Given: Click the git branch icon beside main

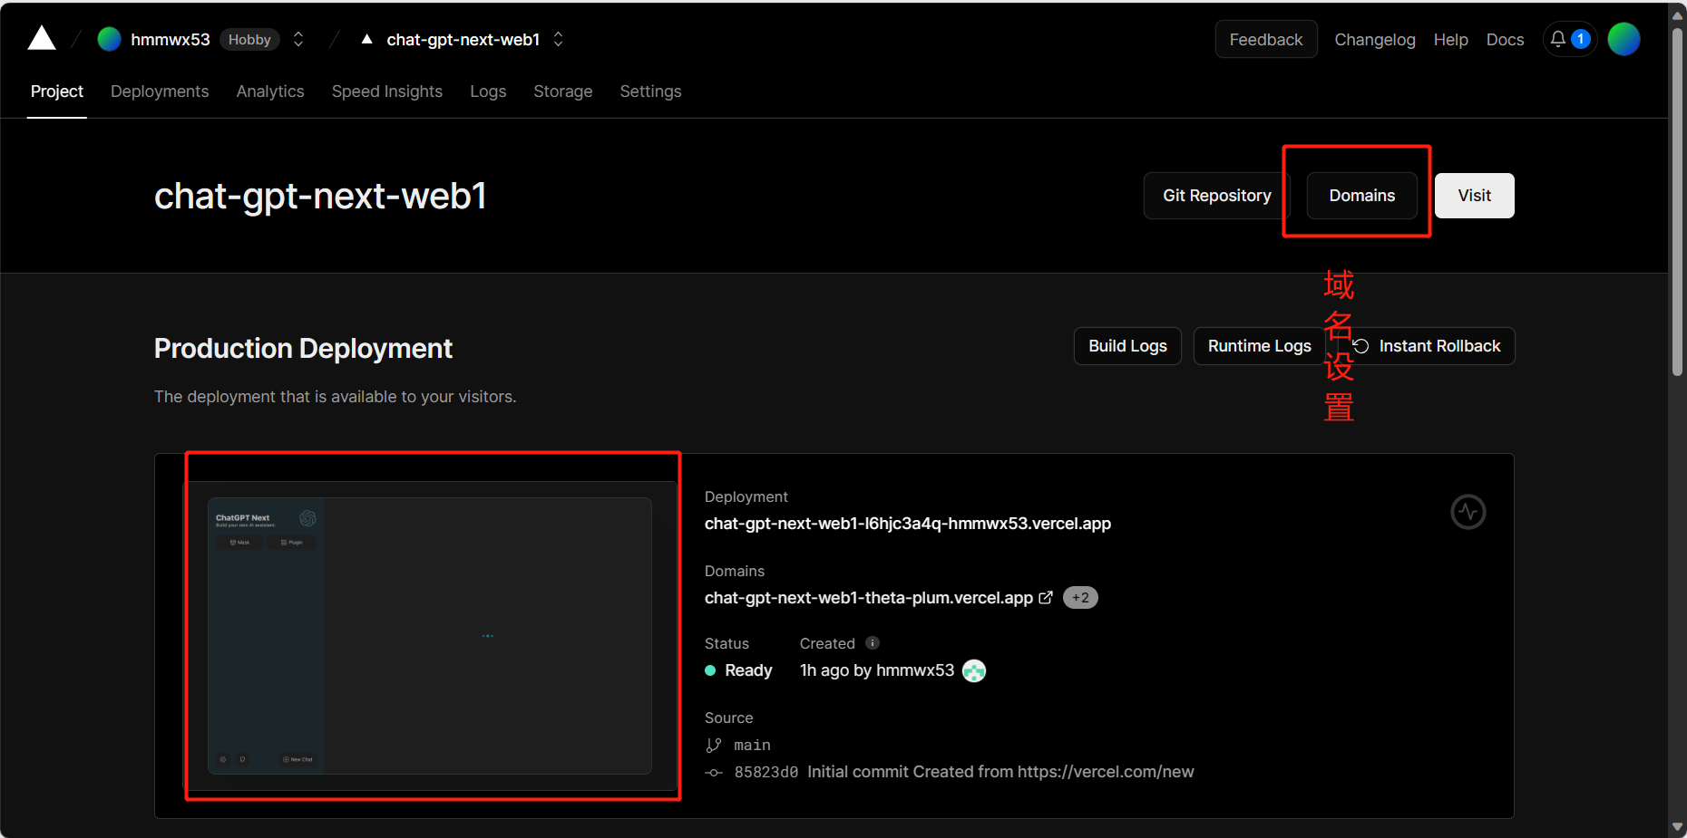Looking at the screenshot, I should (714, 745).
